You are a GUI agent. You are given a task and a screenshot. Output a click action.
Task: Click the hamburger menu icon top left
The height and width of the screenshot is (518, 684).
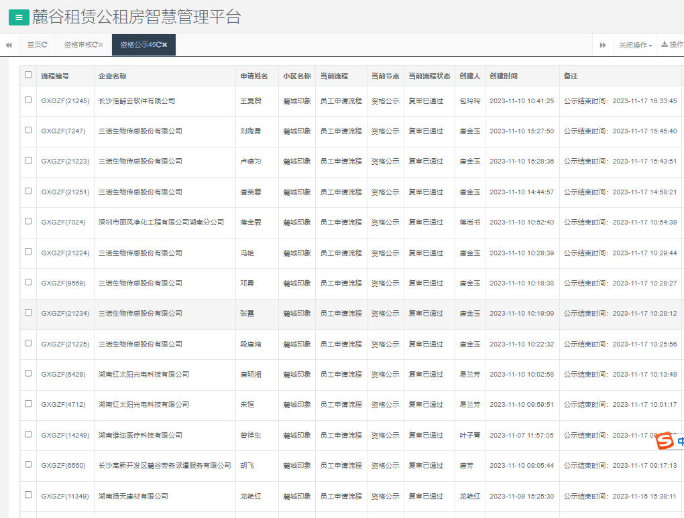coord(17,17)
